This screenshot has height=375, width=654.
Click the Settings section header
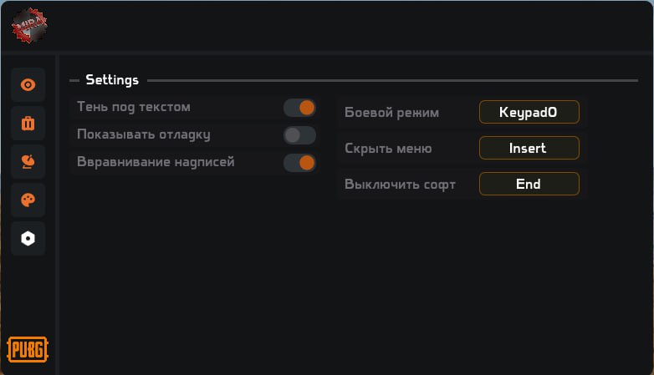point(112,80)
